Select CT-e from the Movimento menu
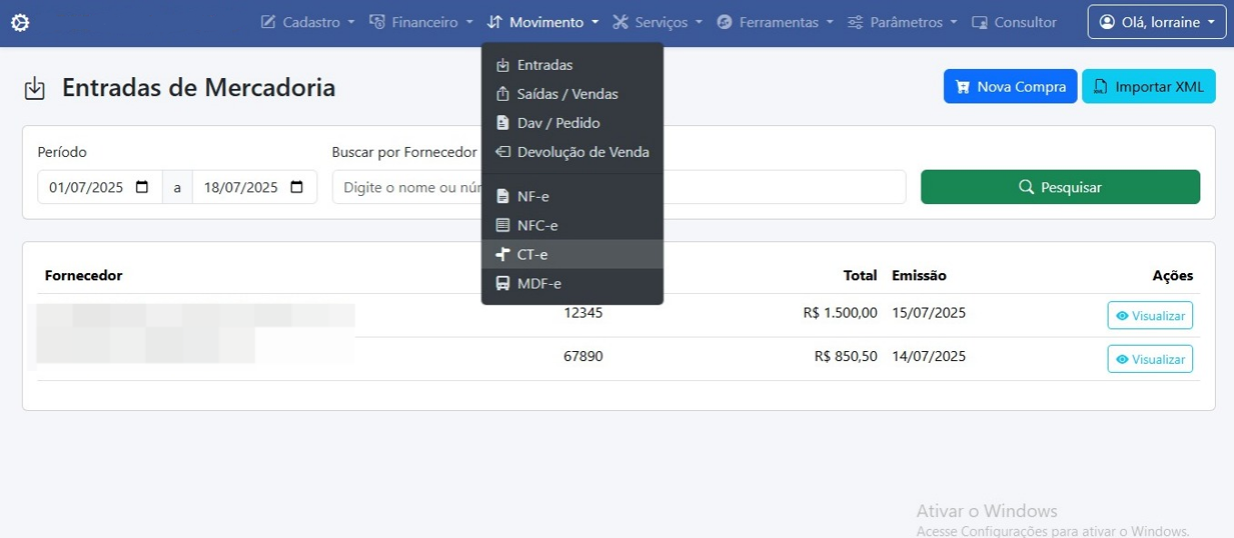The image size is (1234, 538). coord(532,255)
